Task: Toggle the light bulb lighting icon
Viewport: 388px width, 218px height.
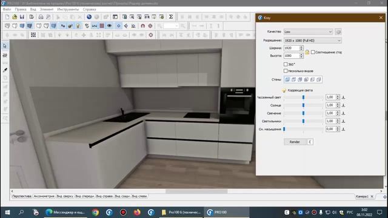Action: (78, 26)
